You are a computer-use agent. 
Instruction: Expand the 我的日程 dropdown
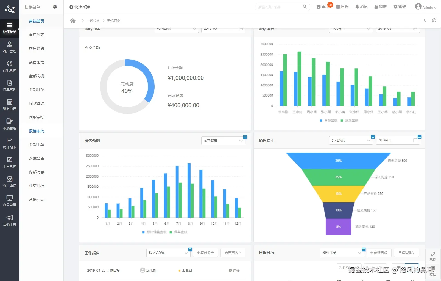[x=342, y=253]
